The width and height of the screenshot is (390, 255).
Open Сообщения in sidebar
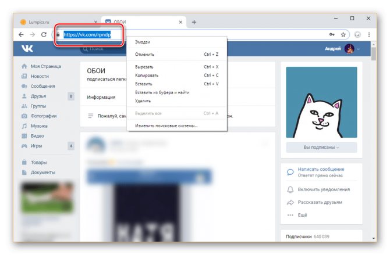pos(42,86)
